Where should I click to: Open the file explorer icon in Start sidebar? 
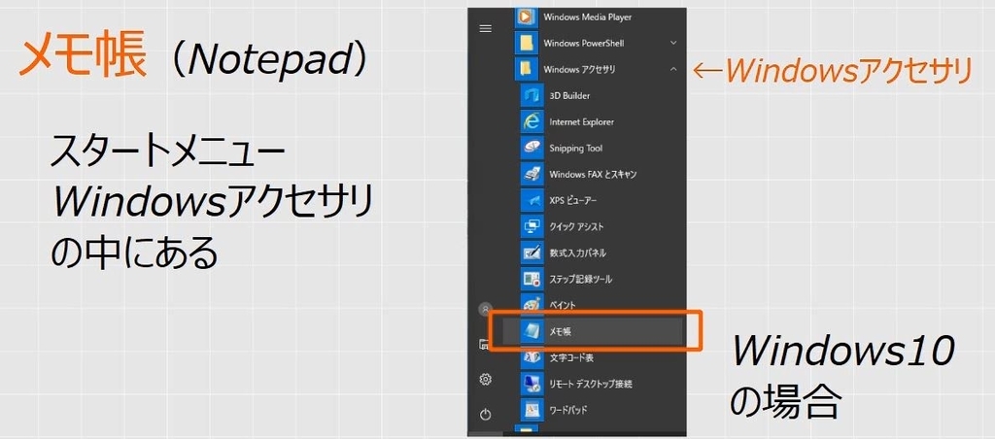click(484, 345)
